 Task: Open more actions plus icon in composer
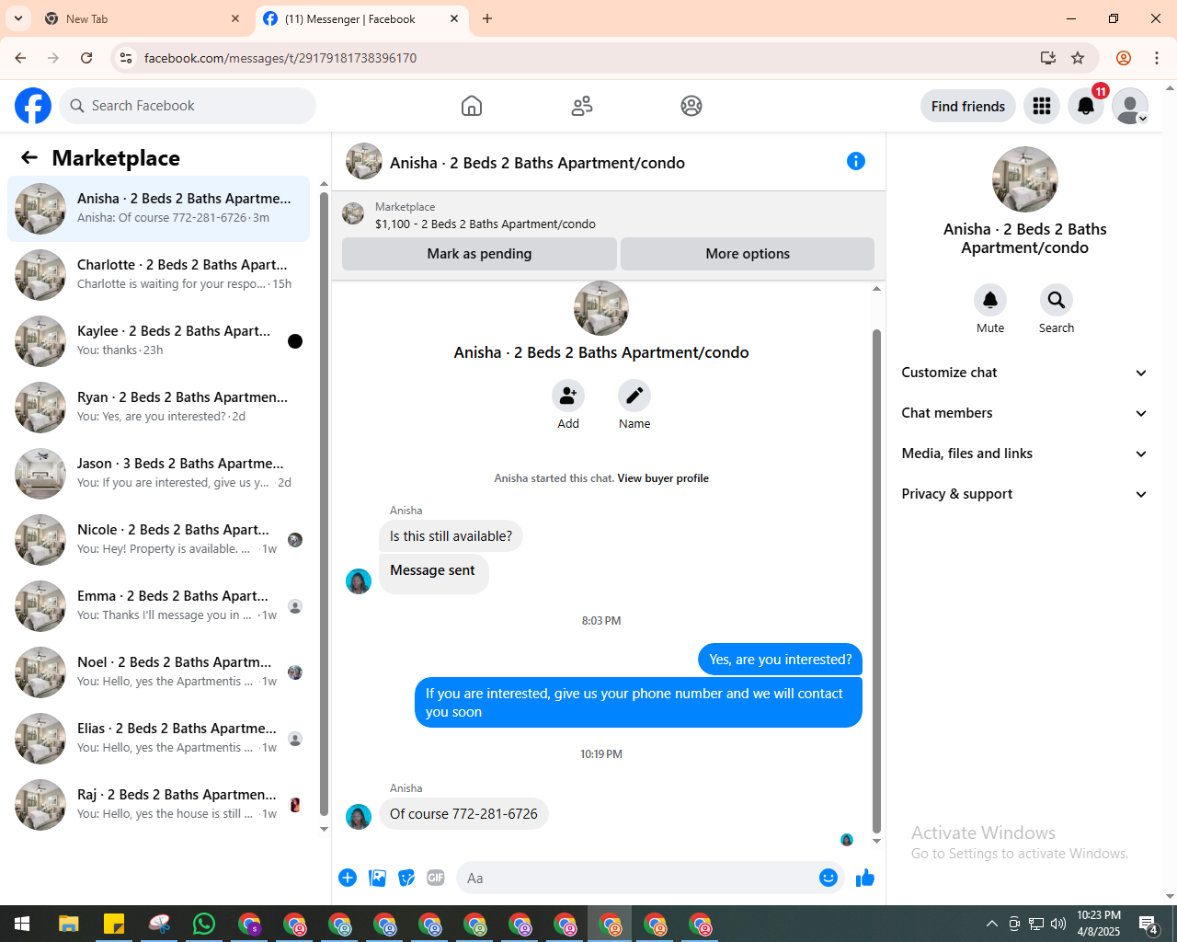(348, 878)
